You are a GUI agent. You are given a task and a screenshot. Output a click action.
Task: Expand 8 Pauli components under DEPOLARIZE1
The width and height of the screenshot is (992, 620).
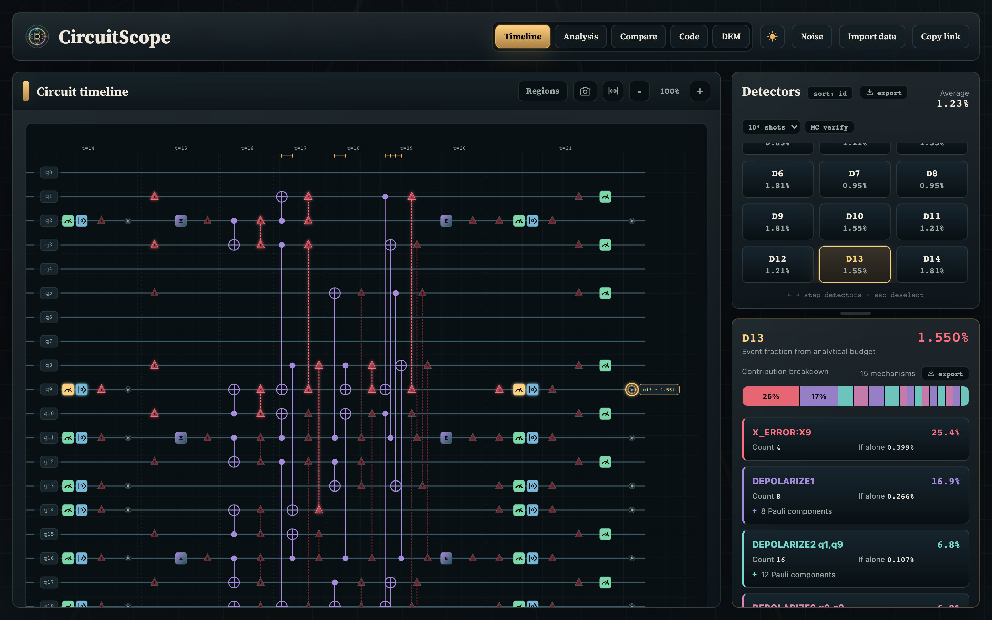pyautogui.click(x=792, y=511)
